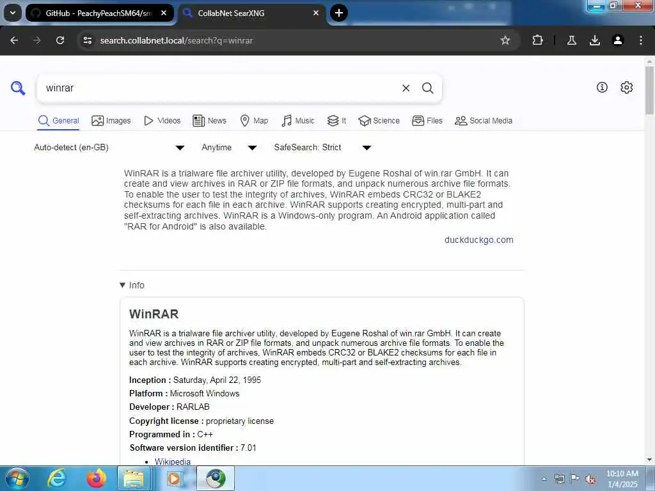Click the SearXNG magnifier logo

tap(18, 88)
